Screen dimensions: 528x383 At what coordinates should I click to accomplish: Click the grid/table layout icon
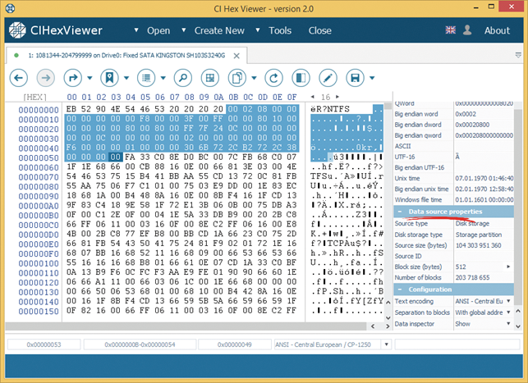click(209, 78)
